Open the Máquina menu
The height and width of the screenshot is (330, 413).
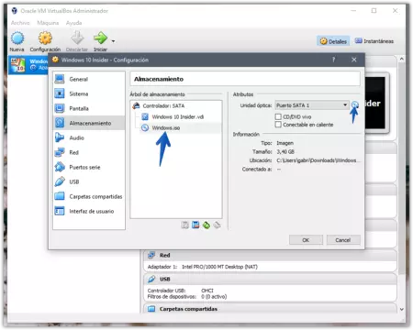point(48,23)
